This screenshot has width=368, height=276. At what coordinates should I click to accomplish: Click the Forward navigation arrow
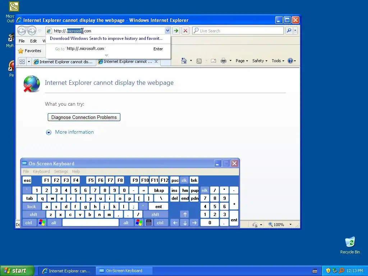click(32, 31)
